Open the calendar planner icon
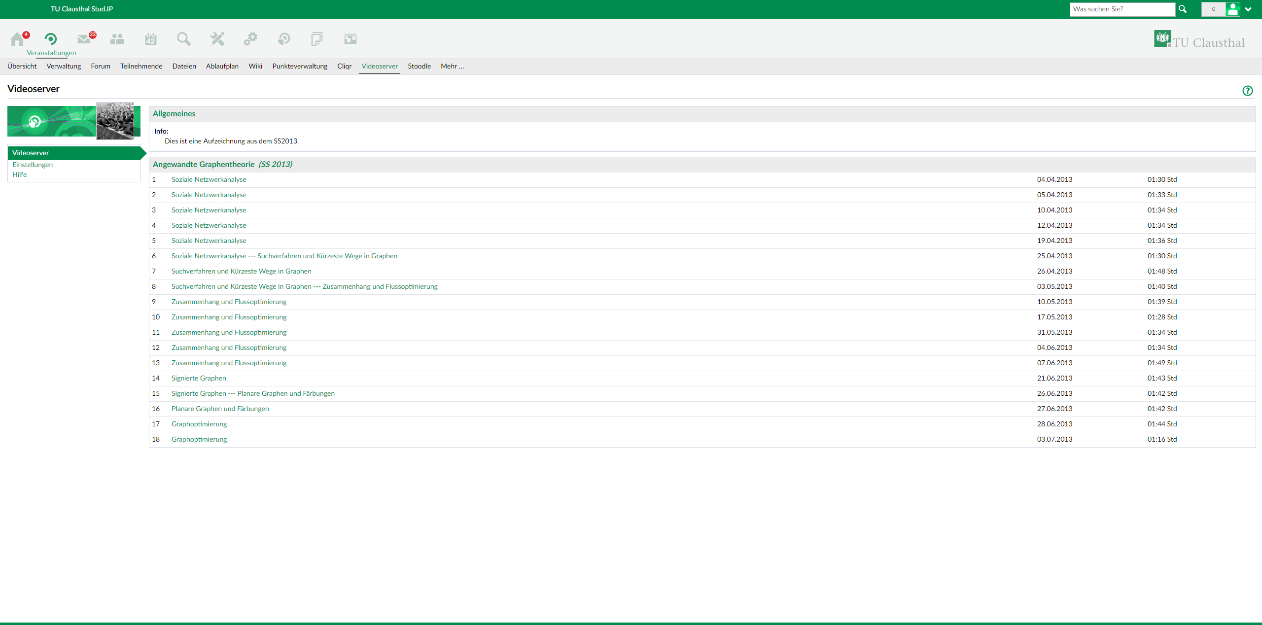This screenshot has width=1262, height=625. (x=150, y=39)
